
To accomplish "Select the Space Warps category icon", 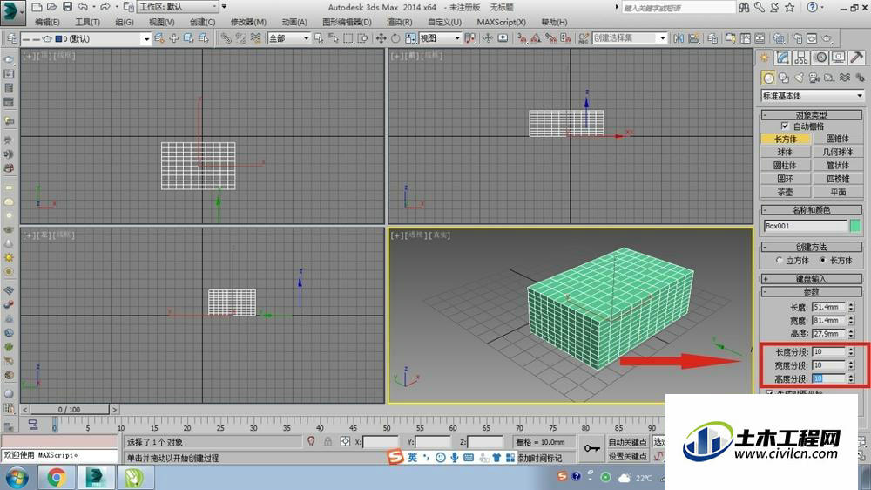I will [844, 78].
